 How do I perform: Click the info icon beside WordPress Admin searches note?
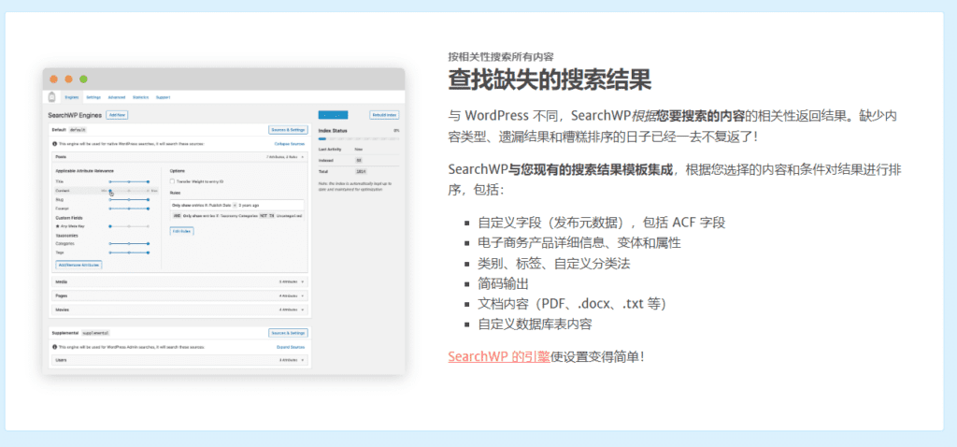point(54,346)
